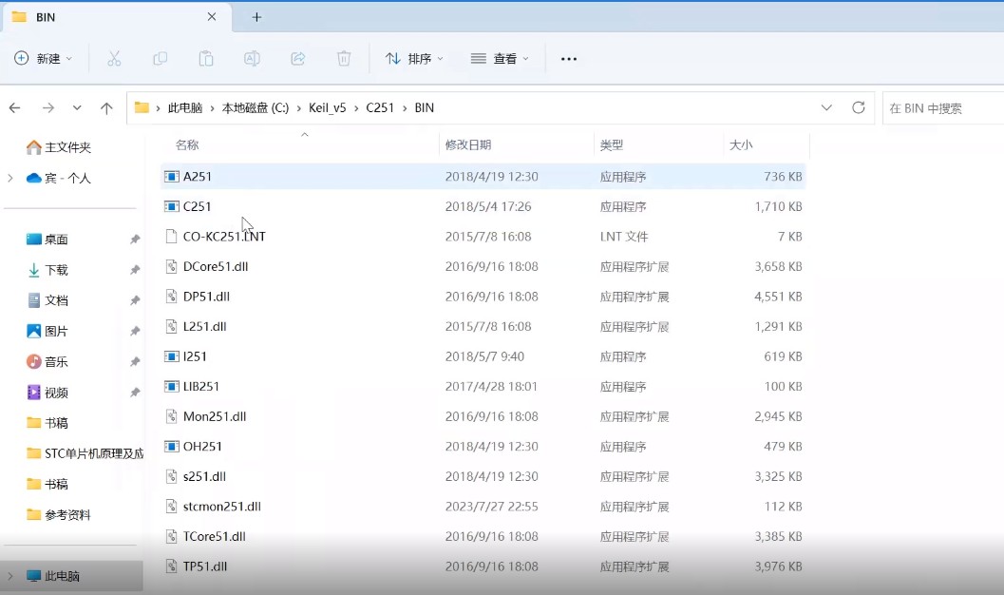This screenshot has width=1004, height=595.
Task: Click the Share icon in the toolbar
Action: click(297, 58)
